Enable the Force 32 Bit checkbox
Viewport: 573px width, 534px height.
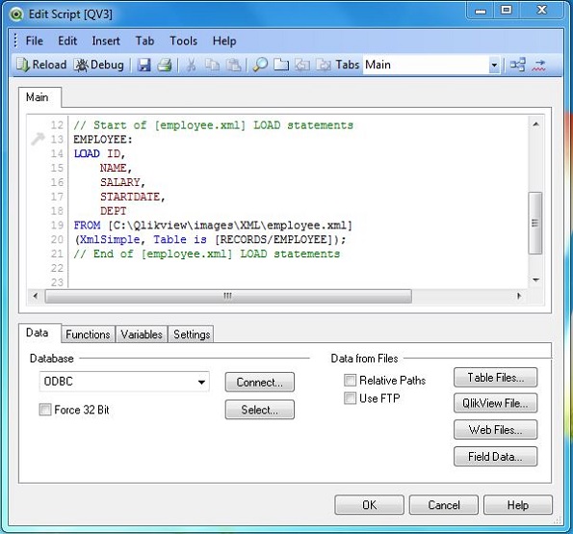(x=45, y=410)
